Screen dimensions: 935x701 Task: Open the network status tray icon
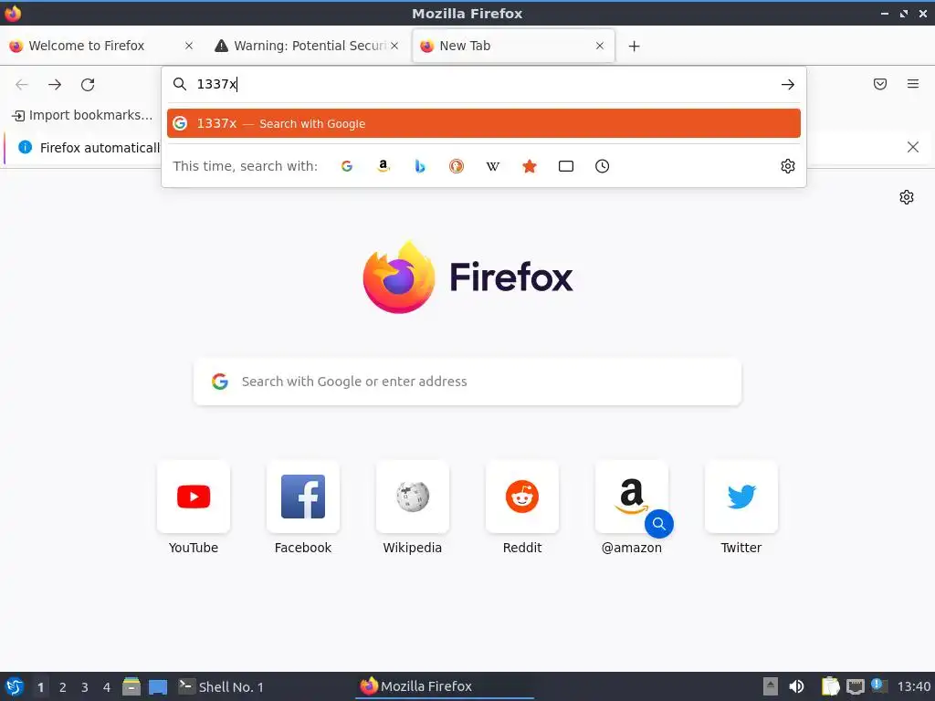[855, 686]
